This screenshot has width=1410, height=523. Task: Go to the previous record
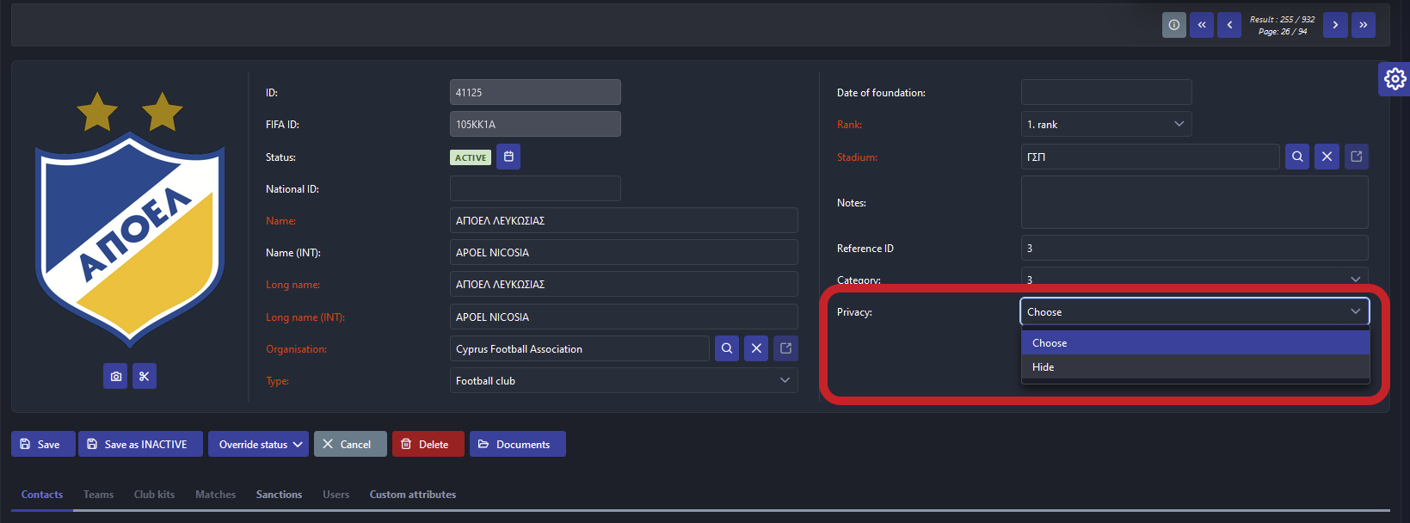pos(1229,25)
